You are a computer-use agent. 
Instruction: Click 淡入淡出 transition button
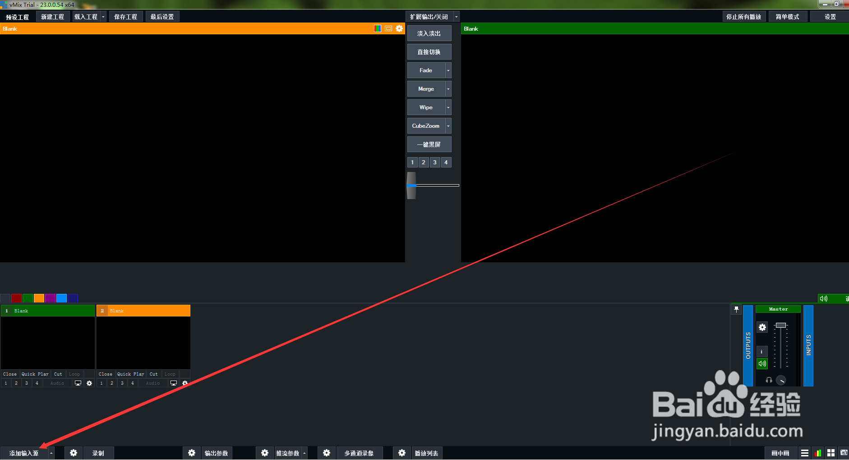click(x=429, y=33)
